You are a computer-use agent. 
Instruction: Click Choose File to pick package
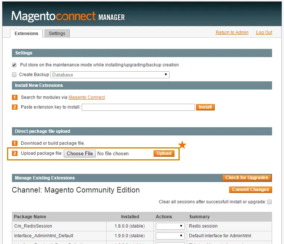tap(80, 153)
